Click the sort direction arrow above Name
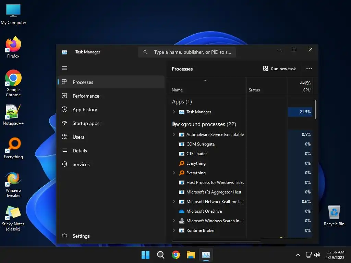The height and width of the screenshot is (263, 351). (205, 80)
